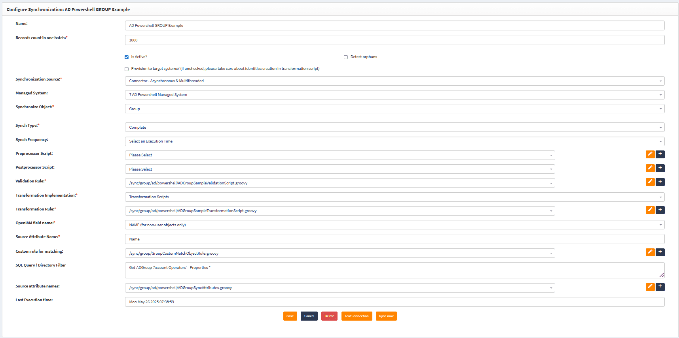Edit the Postprocessor Script with pencil icon
The height and width of the screenshot is (338, 679).
click(x=650, y=168)
